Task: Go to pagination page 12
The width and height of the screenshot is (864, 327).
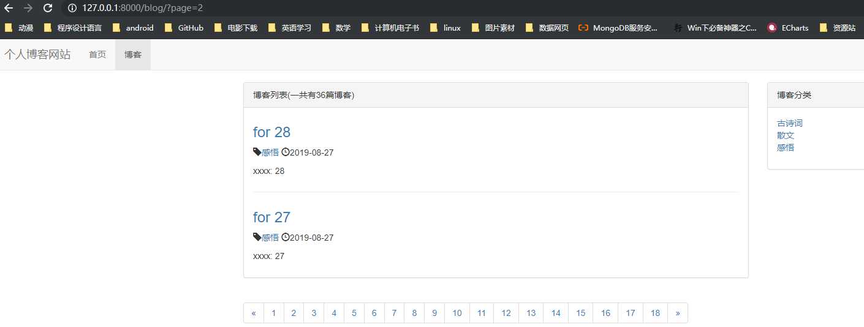Action: click(x=506, y=313)
